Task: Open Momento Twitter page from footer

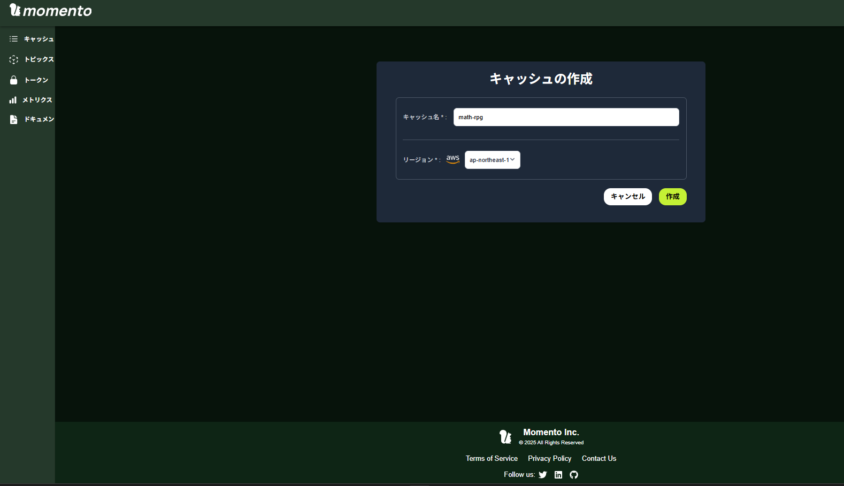Action: 543,475
